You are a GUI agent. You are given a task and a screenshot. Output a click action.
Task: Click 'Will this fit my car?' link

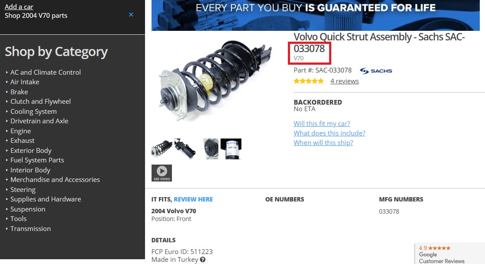coord(322,123)
